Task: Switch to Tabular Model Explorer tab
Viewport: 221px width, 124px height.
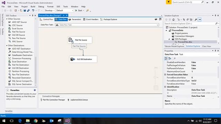Action: click(x=174, y=46)
